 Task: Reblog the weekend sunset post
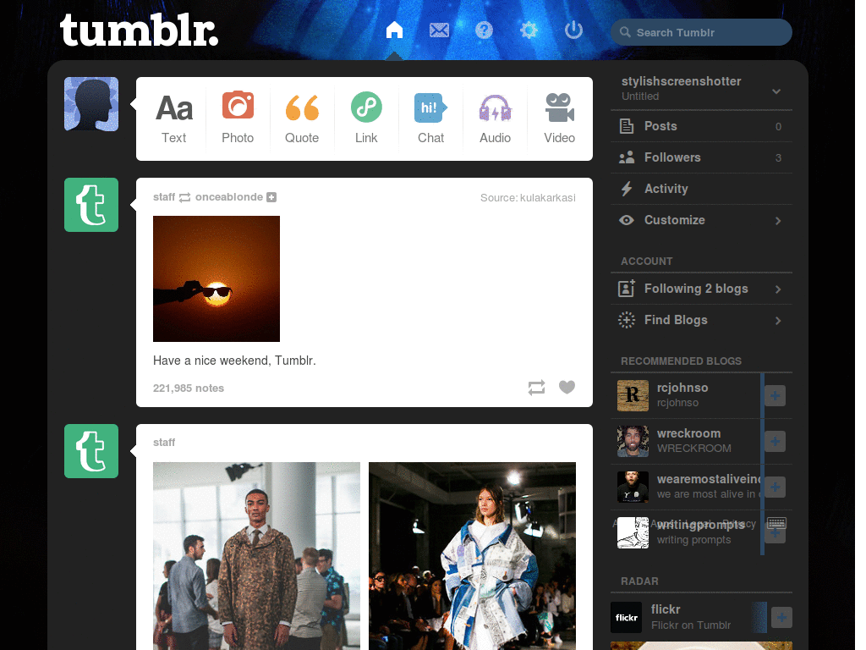click(x=536, y=388)
